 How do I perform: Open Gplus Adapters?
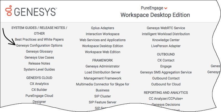(102, 28)
